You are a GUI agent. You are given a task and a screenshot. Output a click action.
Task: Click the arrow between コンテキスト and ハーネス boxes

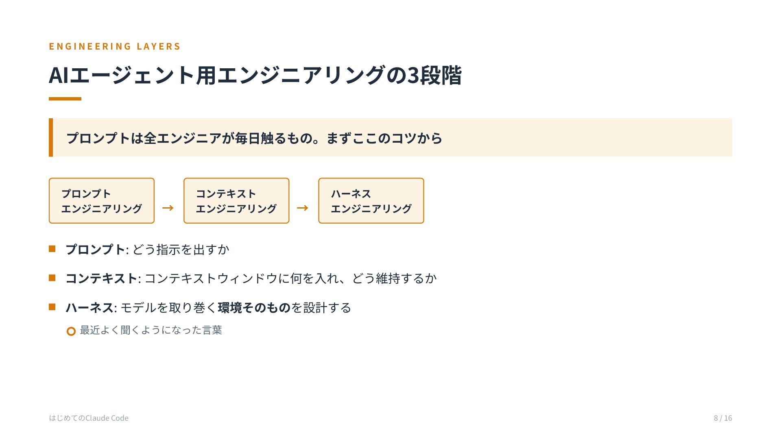(x=303, y=208)
